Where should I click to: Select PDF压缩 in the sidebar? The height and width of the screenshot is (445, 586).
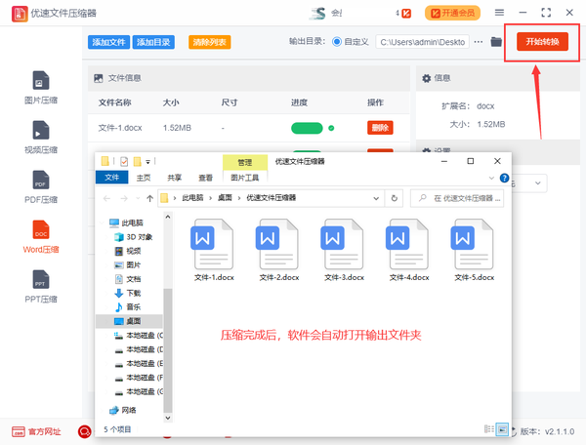pyautogui.click(x=41, y=185)
